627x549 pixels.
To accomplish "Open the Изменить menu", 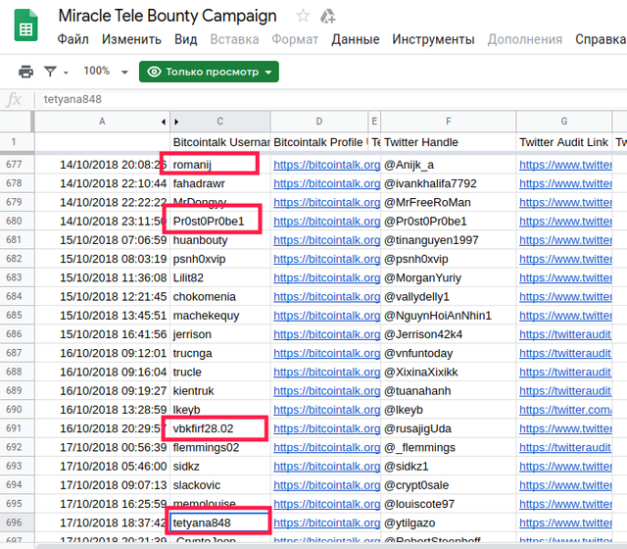I will [x=131, y=39].
